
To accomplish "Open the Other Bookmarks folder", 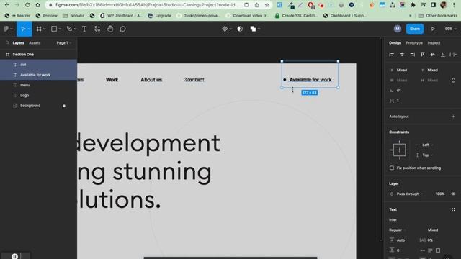I will (438, 16).
